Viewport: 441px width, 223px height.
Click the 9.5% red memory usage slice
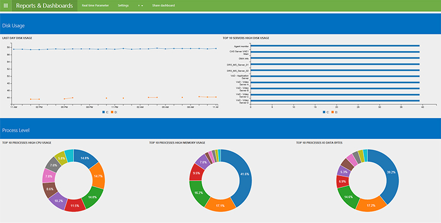[196, 173]
